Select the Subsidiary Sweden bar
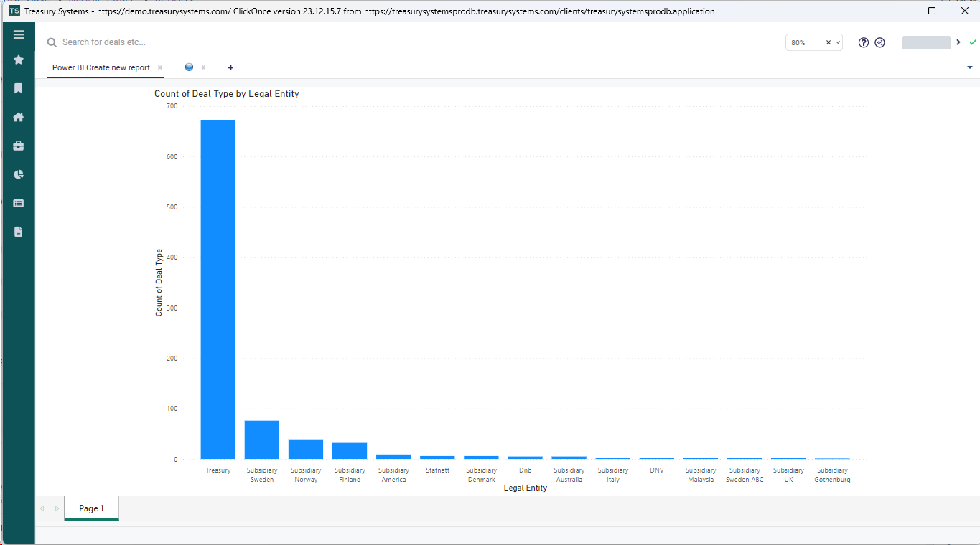This screenshot has height=545, width=980. click(262, 440)
